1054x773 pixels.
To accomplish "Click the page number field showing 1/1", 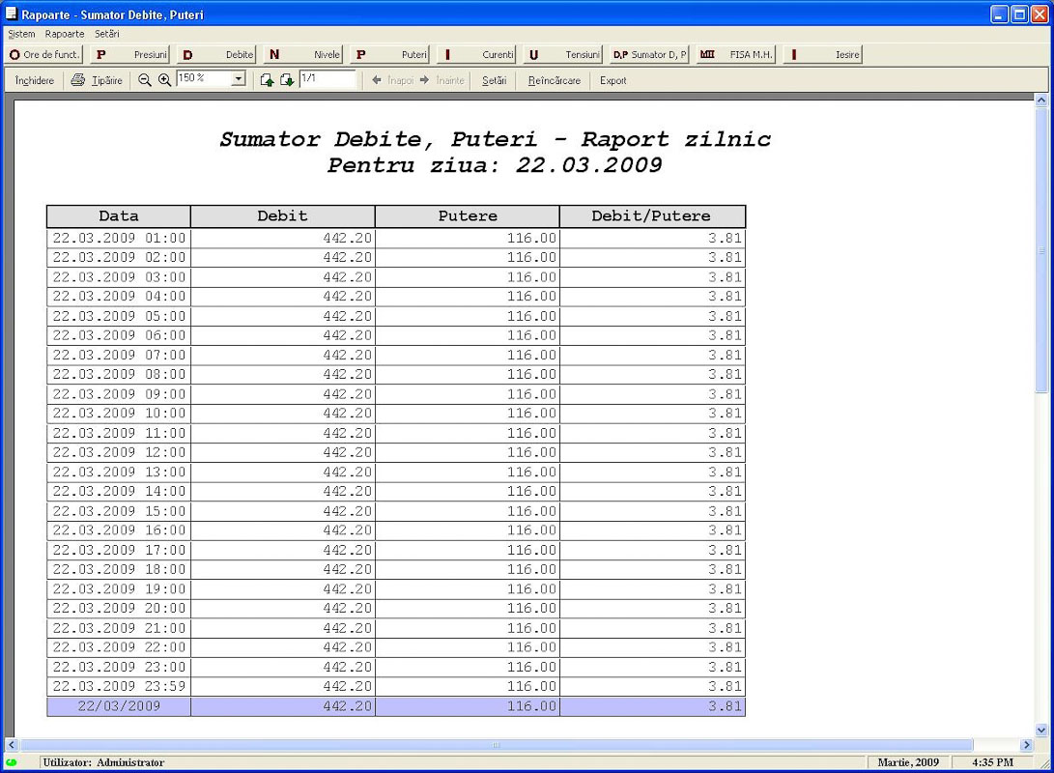I will point(327,79).
